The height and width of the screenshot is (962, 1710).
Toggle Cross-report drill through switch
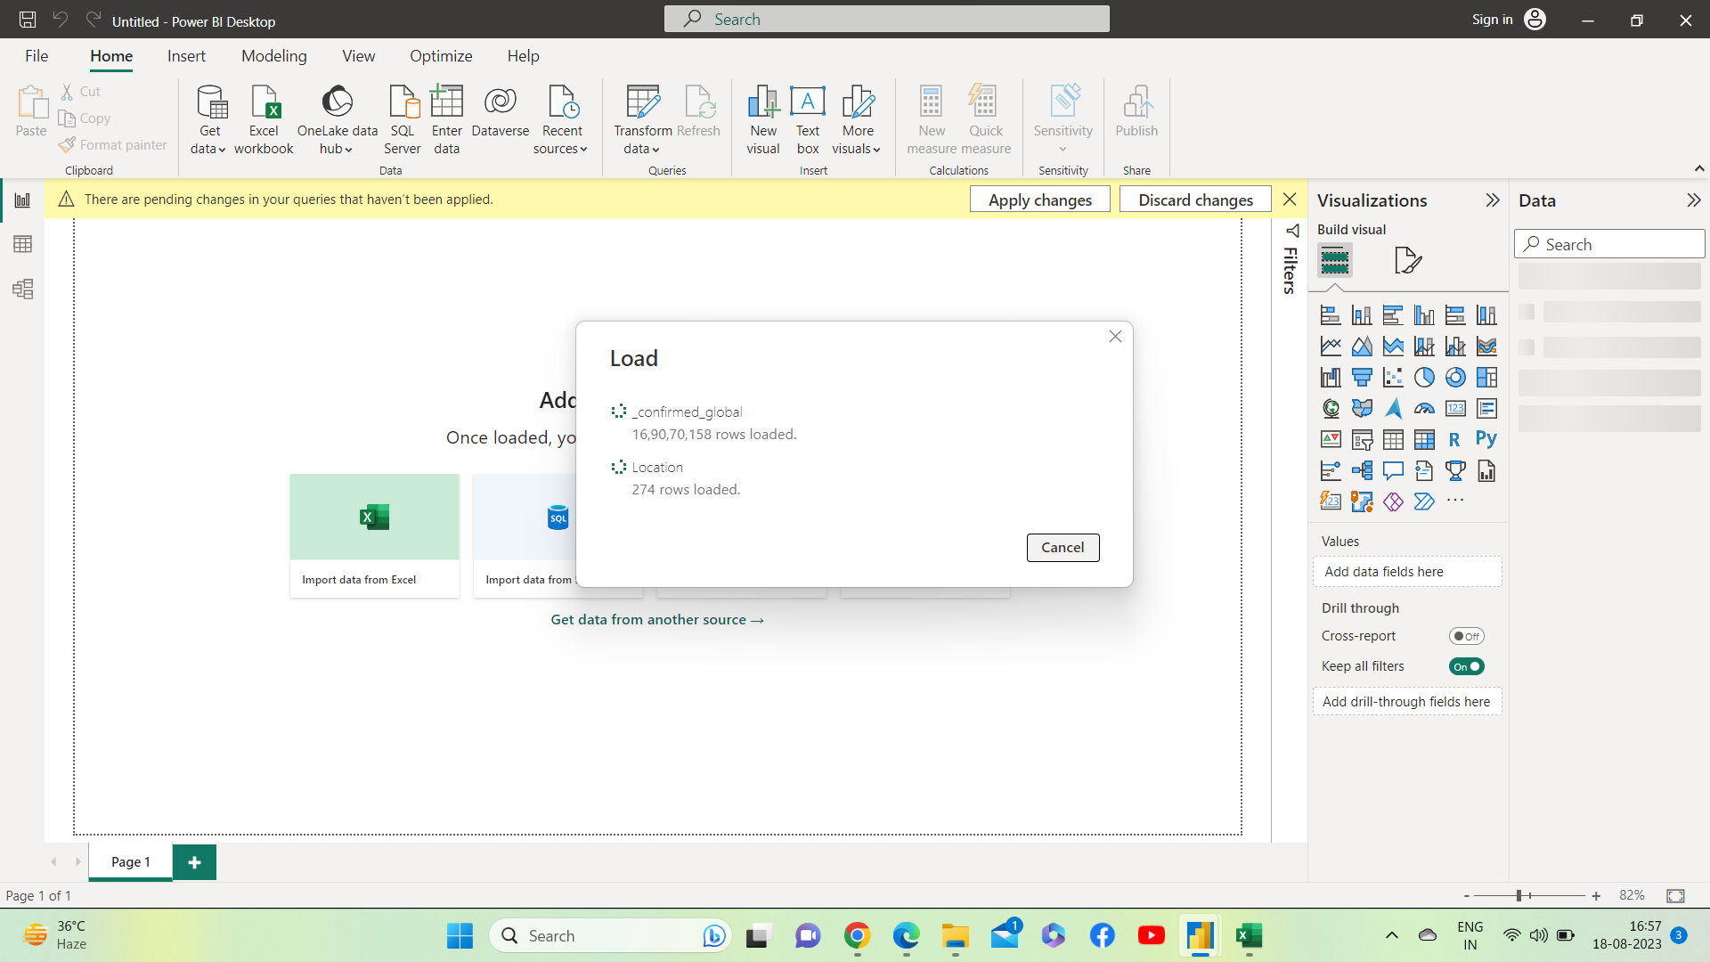coord(1466,636)
